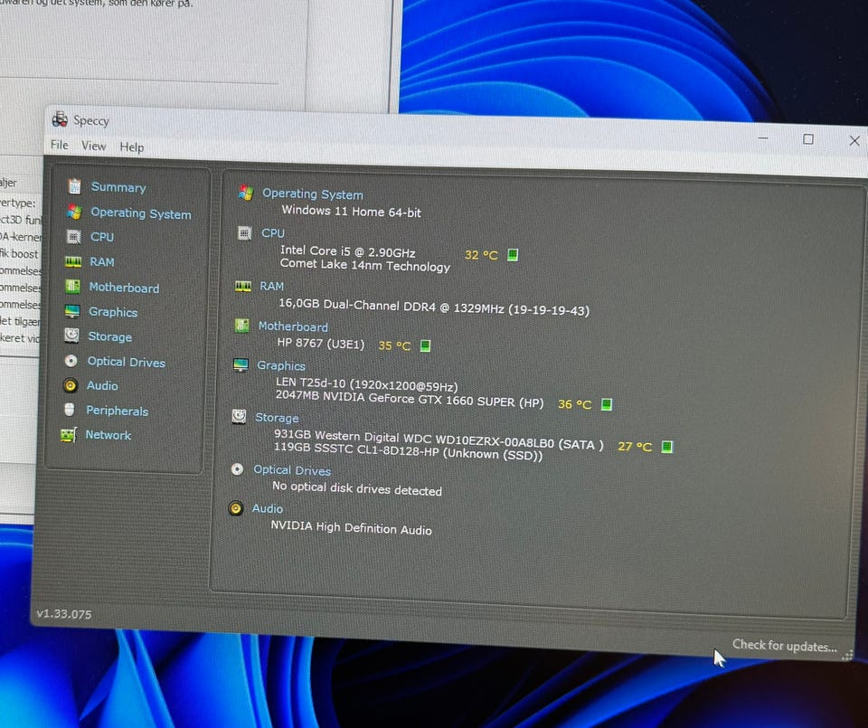Screen dimensions: 868x728
Task: Click the Motherboard icon in sidebar
Action: [x=72, y=286]
